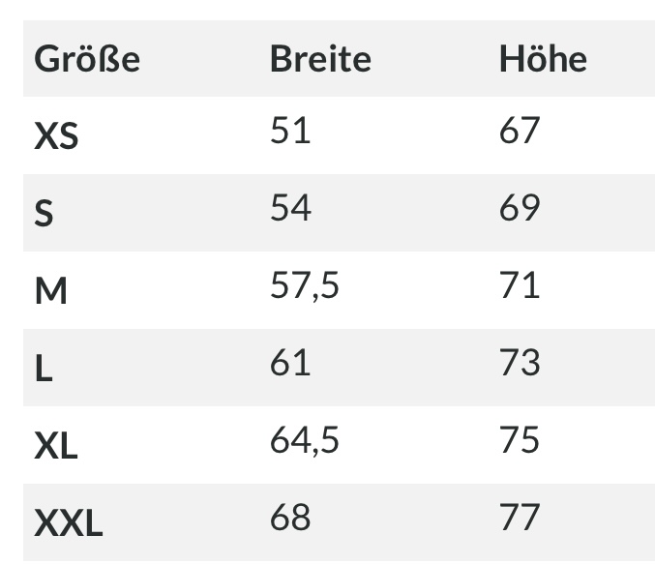Image resolution: width=655 pixels, height=565 pixels.
Task: Click the Breite value 51
Action: click(x=290, y=132)
